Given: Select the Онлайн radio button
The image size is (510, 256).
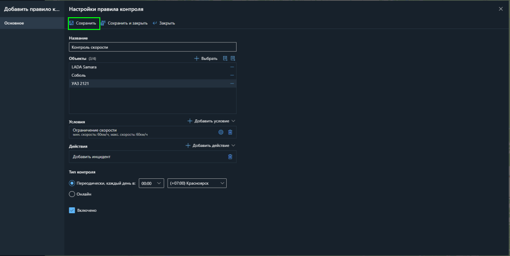Looking at the screenshot, I should [x=72, y=194].
